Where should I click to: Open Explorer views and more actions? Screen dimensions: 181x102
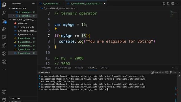33,4
